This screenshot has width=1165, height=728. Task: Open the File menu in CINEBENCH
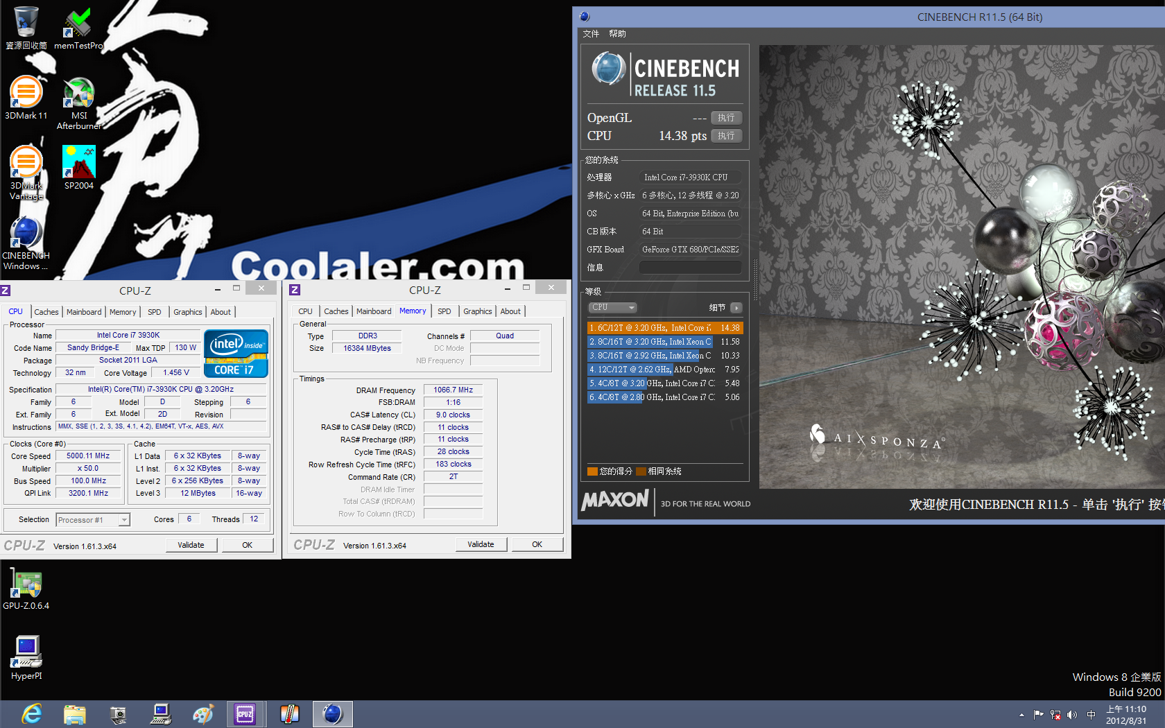(591, 33)
